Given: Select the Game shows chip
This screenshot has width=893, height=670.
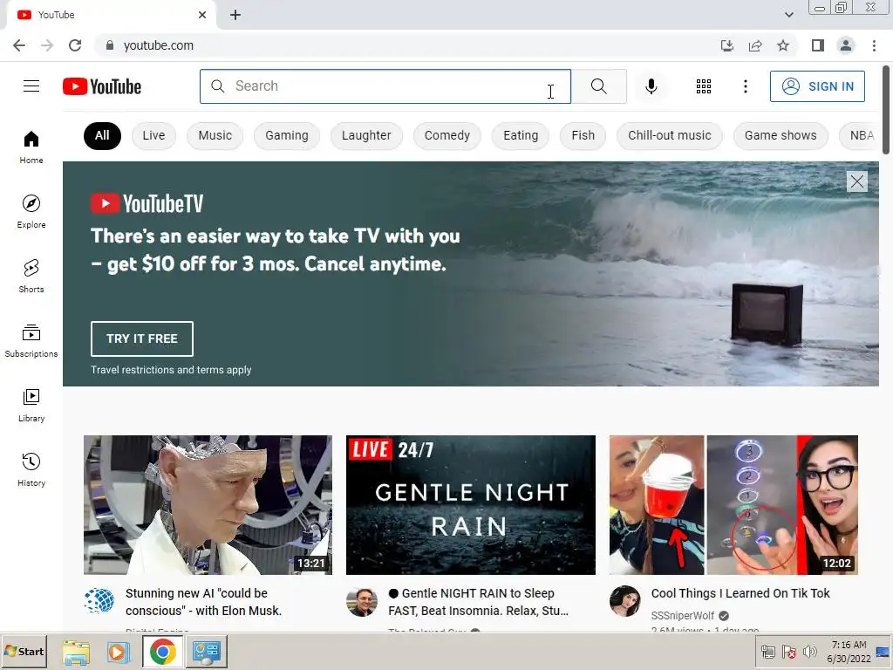Looking at the screenshot, I should tap(781, 135).
